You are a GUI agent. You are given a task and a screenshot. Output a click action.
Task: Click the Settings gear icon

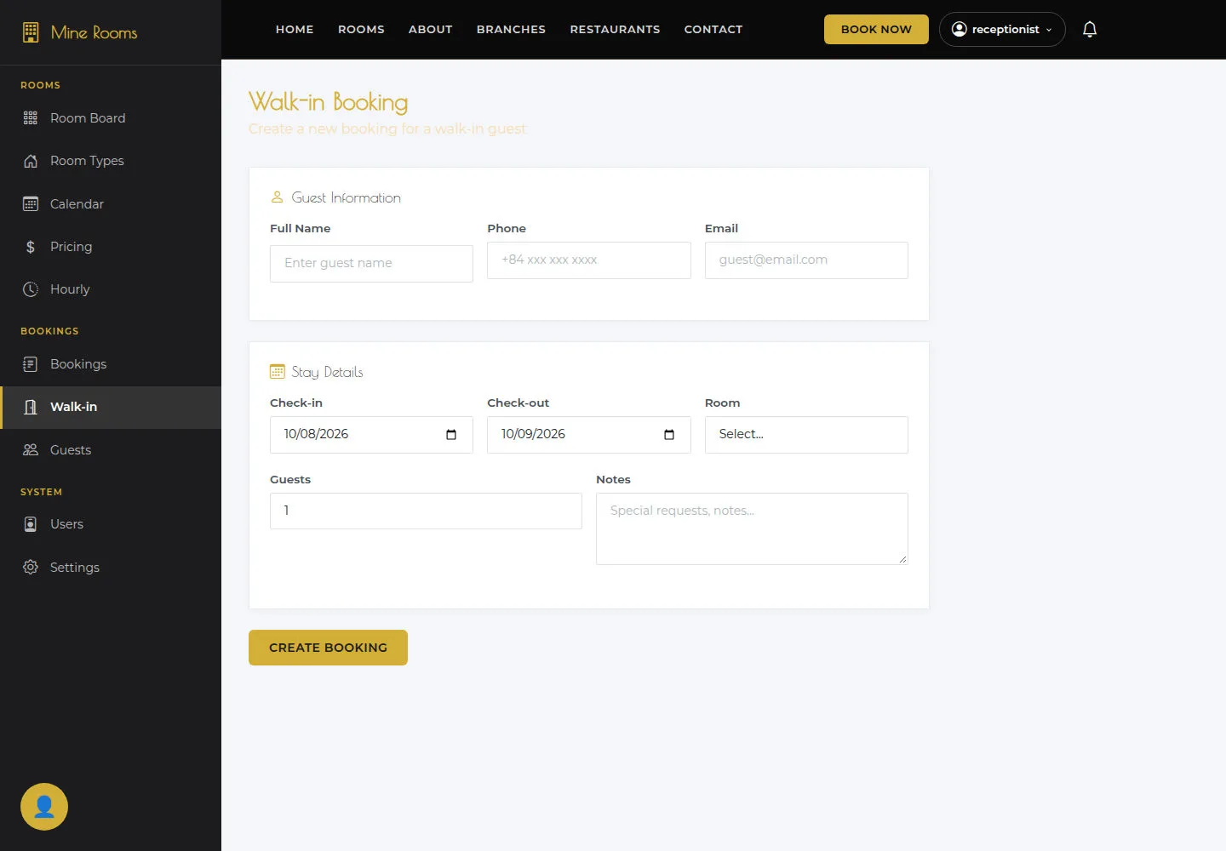[x=31, y=568]
